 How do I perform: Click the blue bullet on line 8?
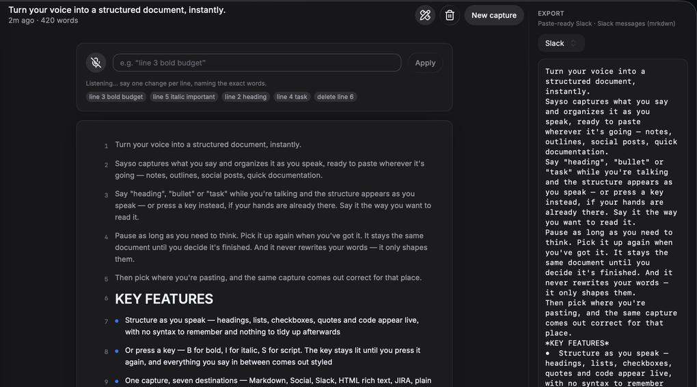(117, 351)
